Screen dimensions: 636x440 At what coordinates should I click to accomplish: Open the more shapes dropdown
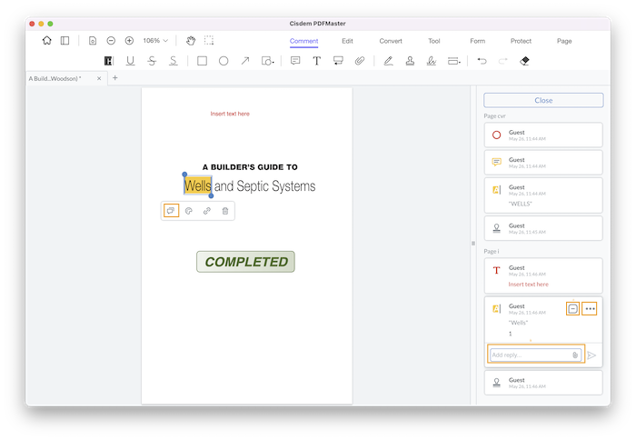coord(268,61)
